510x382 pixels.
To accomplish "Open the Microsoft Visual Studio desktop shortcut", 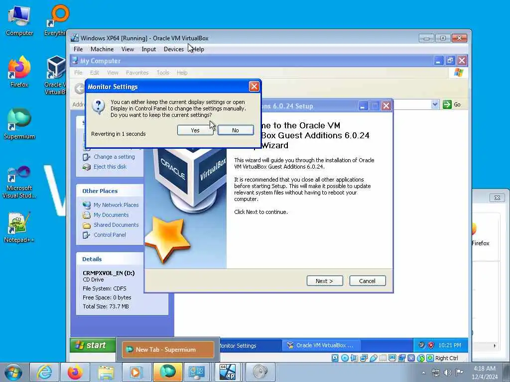I will (x=19, y=182).
